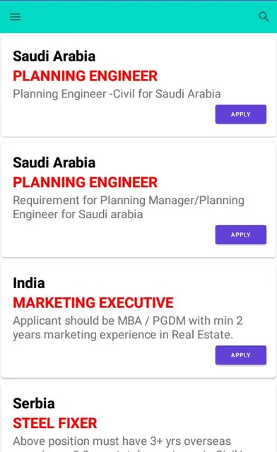Open second PLANNING ENGINEER job title

pyautogui.click(x=85, y=182)
